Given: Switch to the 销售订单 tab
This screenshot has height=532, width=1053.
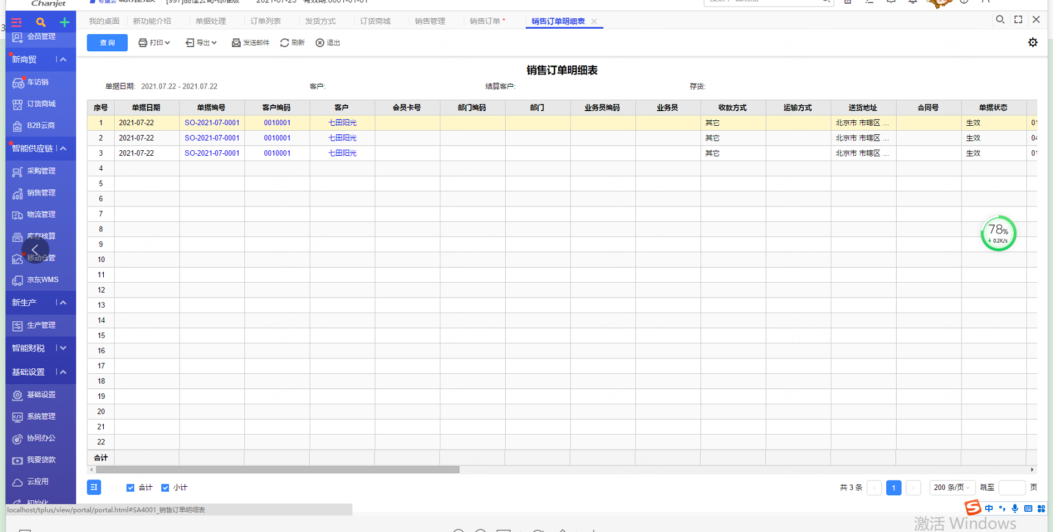Looking at the screenshot, I should (485, 21).
